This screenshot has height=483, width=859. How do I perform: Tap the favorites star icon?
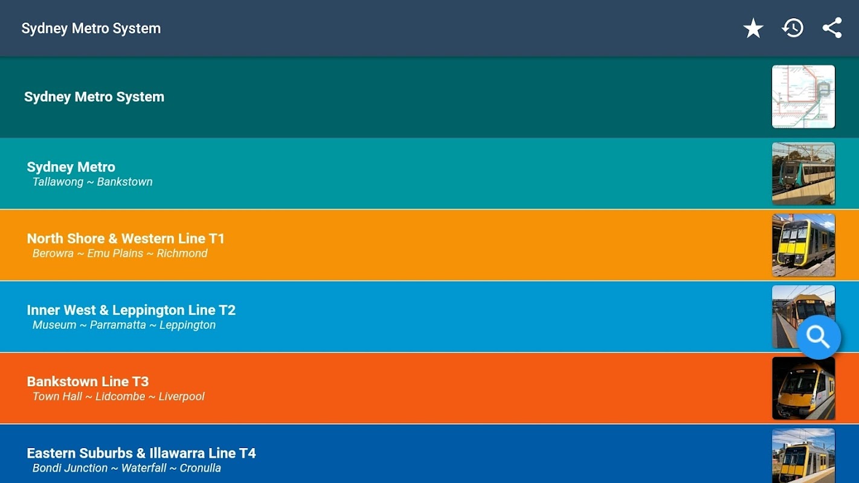pos(753,28)
